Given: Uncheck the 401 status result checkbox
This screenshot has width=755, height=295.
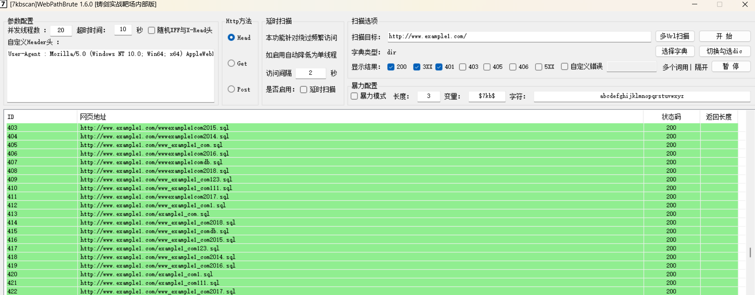Looking at the screenshot, I should (x=439, y=67).
